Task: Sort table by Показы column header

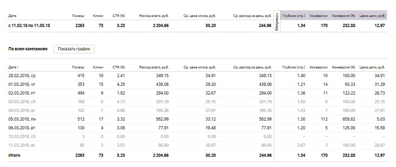Action: 78,67
